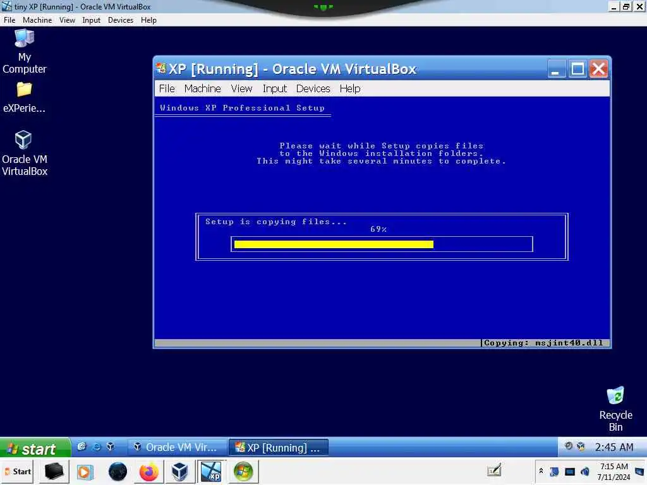Open File menu in inner XP [Running] window
Image resolution: width=647 pixels, height=485 pixels.
point(167,88)
